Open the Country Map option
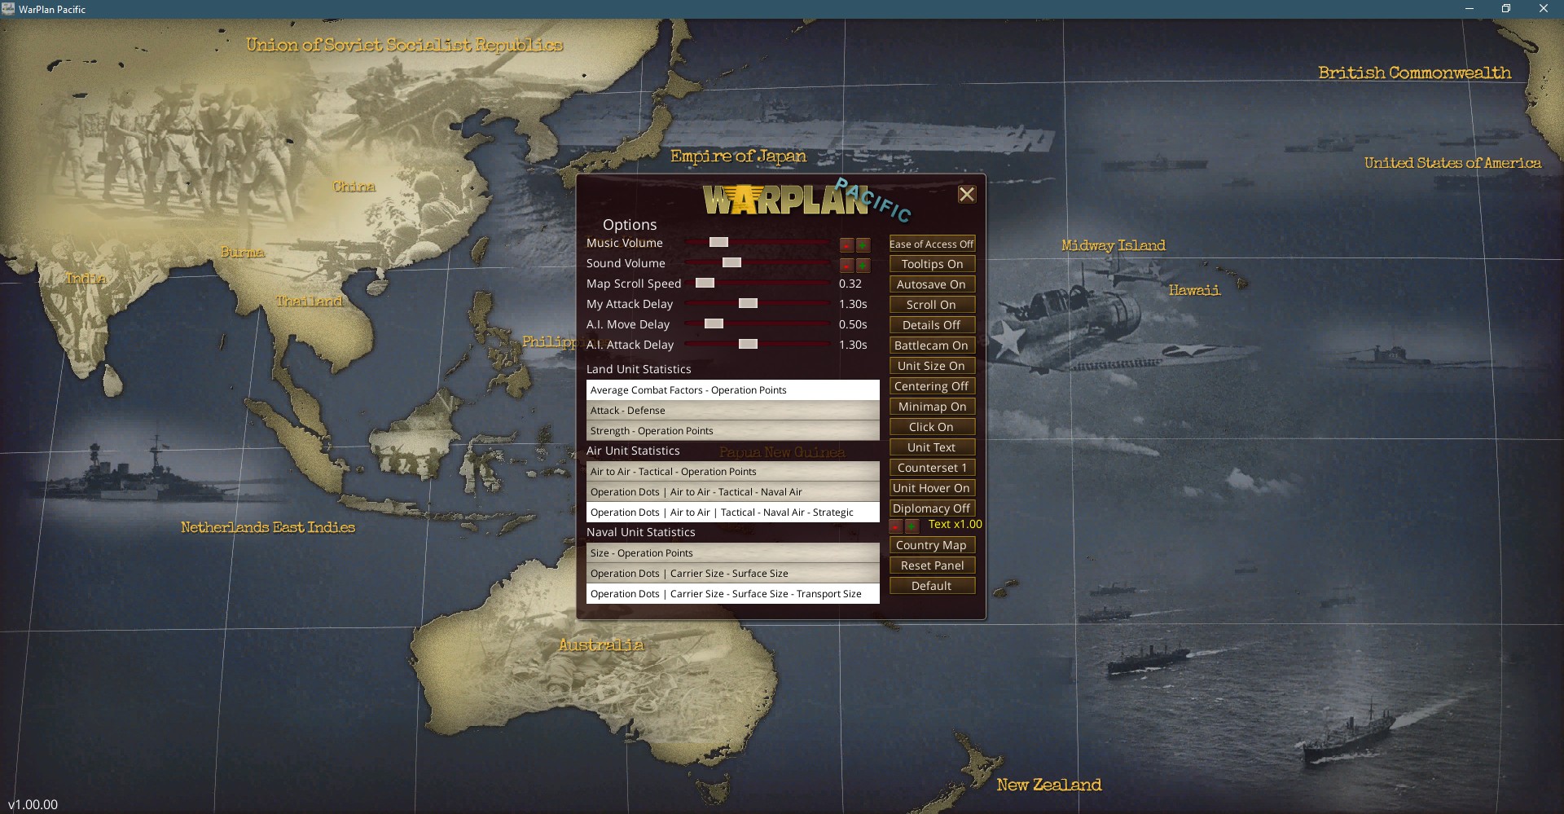The image size is (1564, 814). tap(932, 545)
